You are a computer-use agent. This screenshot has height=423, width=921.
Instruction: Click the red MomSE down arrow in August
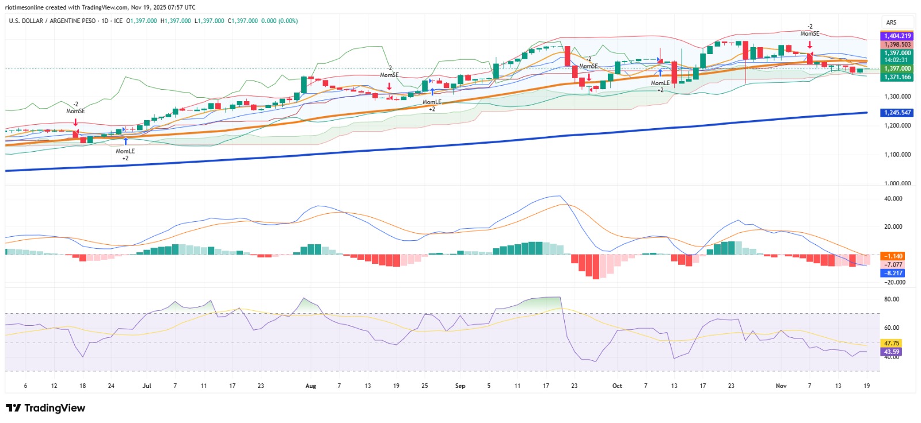tap(389, 86)
